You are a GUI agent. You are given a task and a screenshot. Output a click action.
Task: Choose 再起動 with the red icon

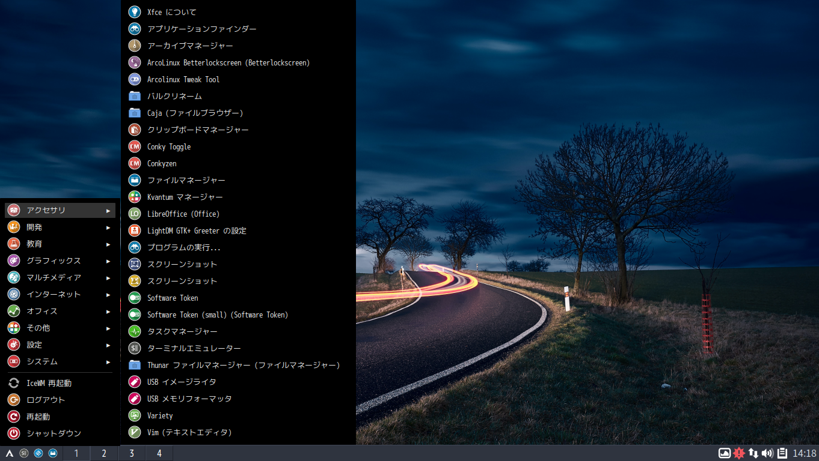pos(60,417)
